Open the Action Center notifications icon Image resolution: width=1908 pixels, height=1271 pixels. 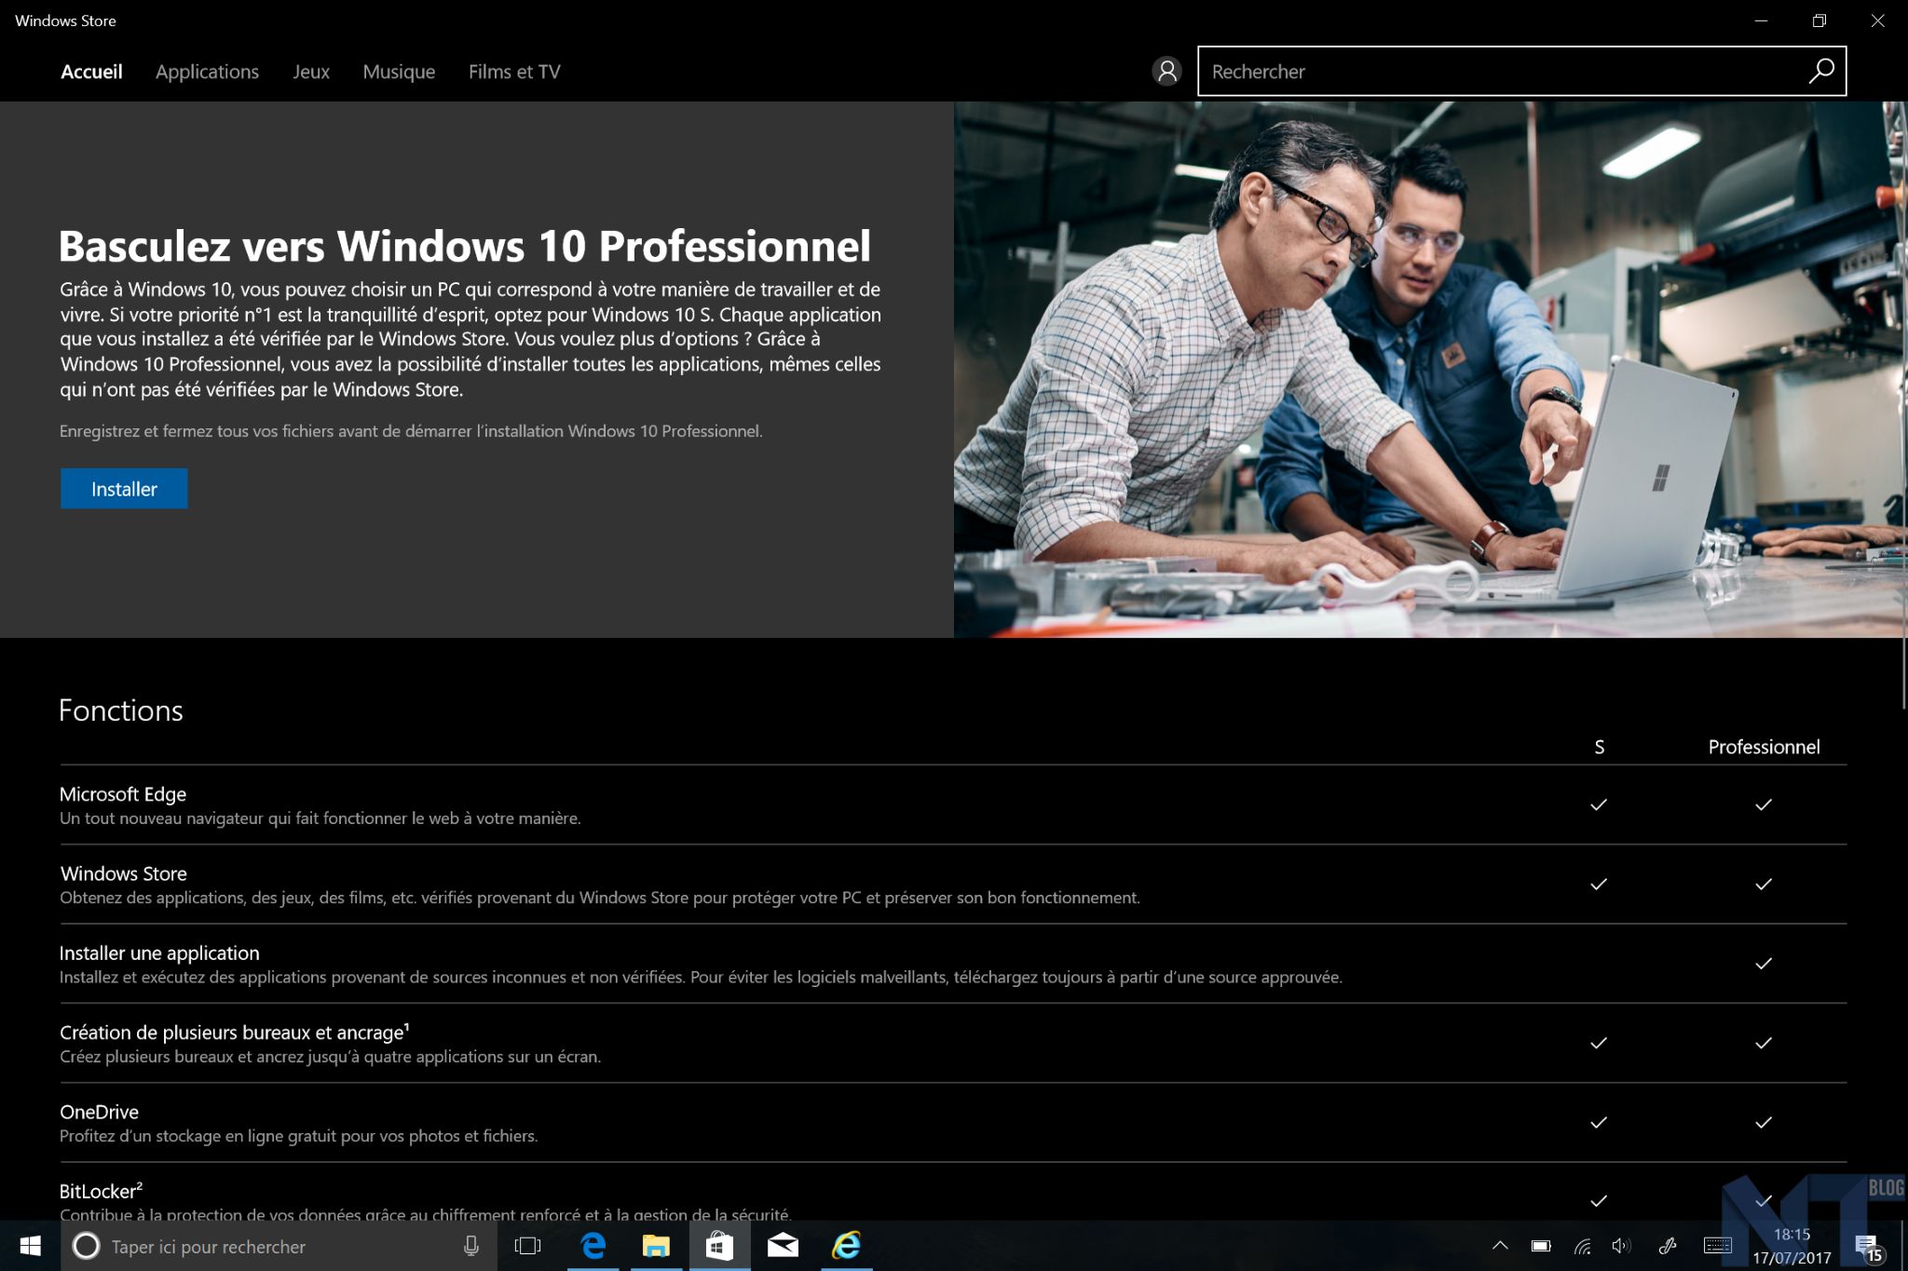[1866, 1246]
